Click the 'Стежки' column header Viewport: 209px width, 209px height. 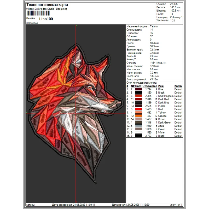coord(147,86)
